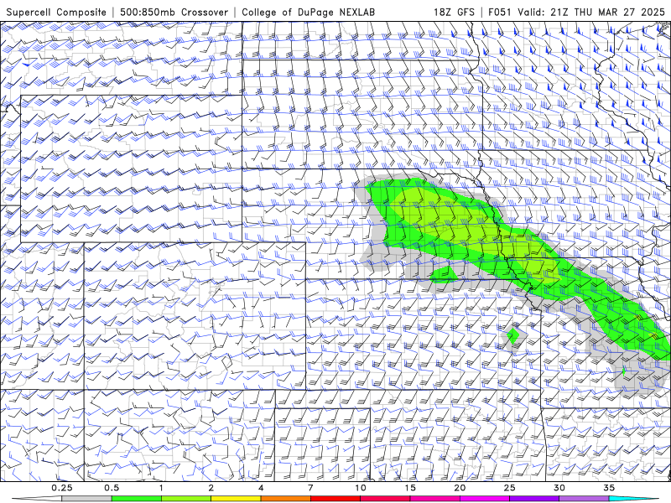The width and height of the screenshot is (671, 503).
Task: Click the "F051 Valid: 21Z THU MAR 27 2025" text
Action: tap(576, 12)
